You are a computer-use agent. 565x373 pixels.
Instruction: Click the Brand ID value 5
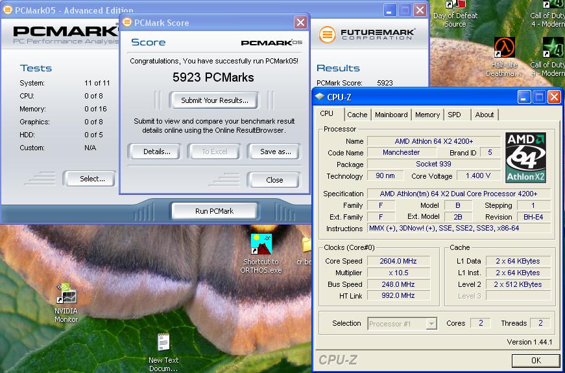(490, 153)
